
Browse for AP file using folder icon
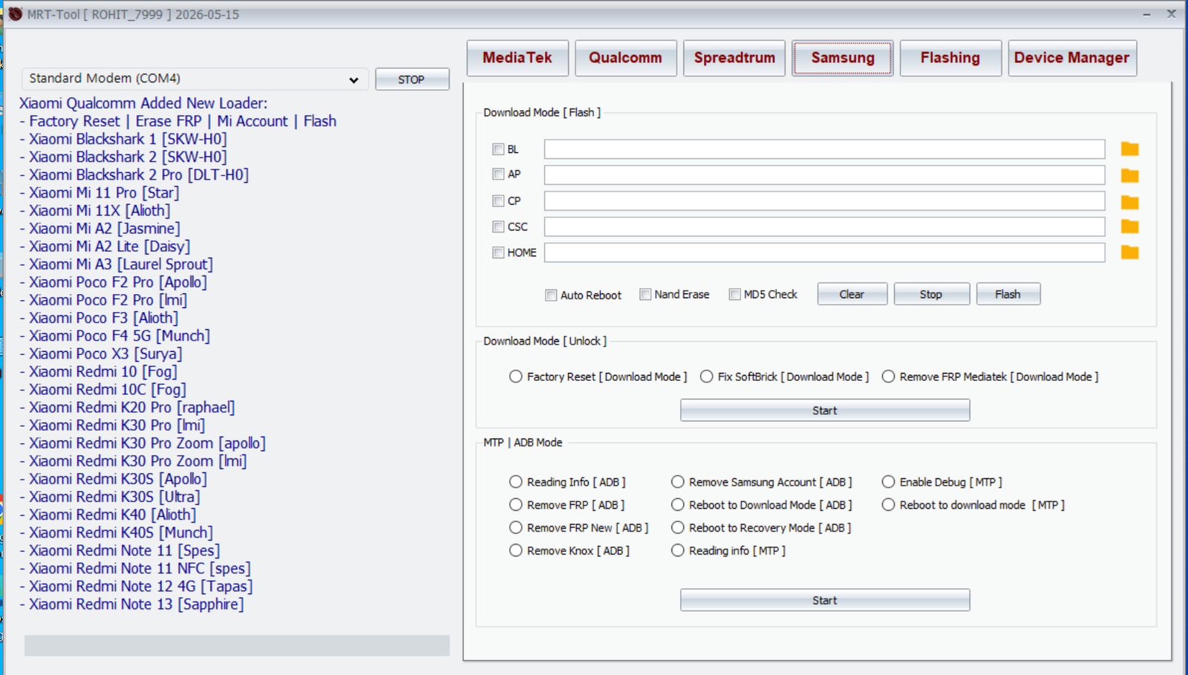coord(1129,176)
